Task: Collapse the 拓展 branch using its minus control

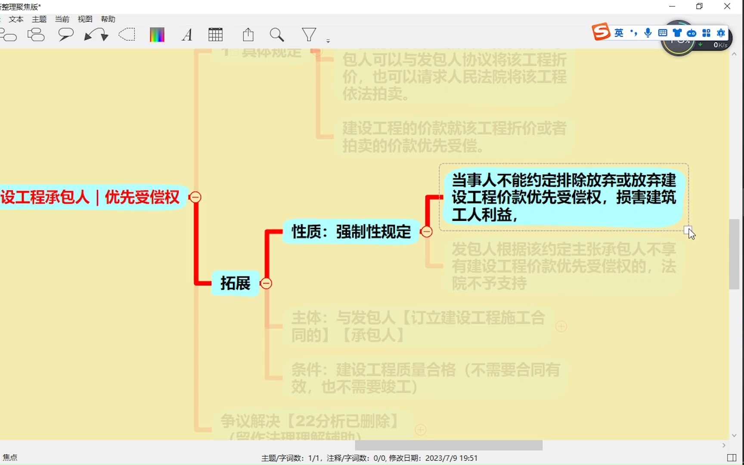Action: click(266, 283)
